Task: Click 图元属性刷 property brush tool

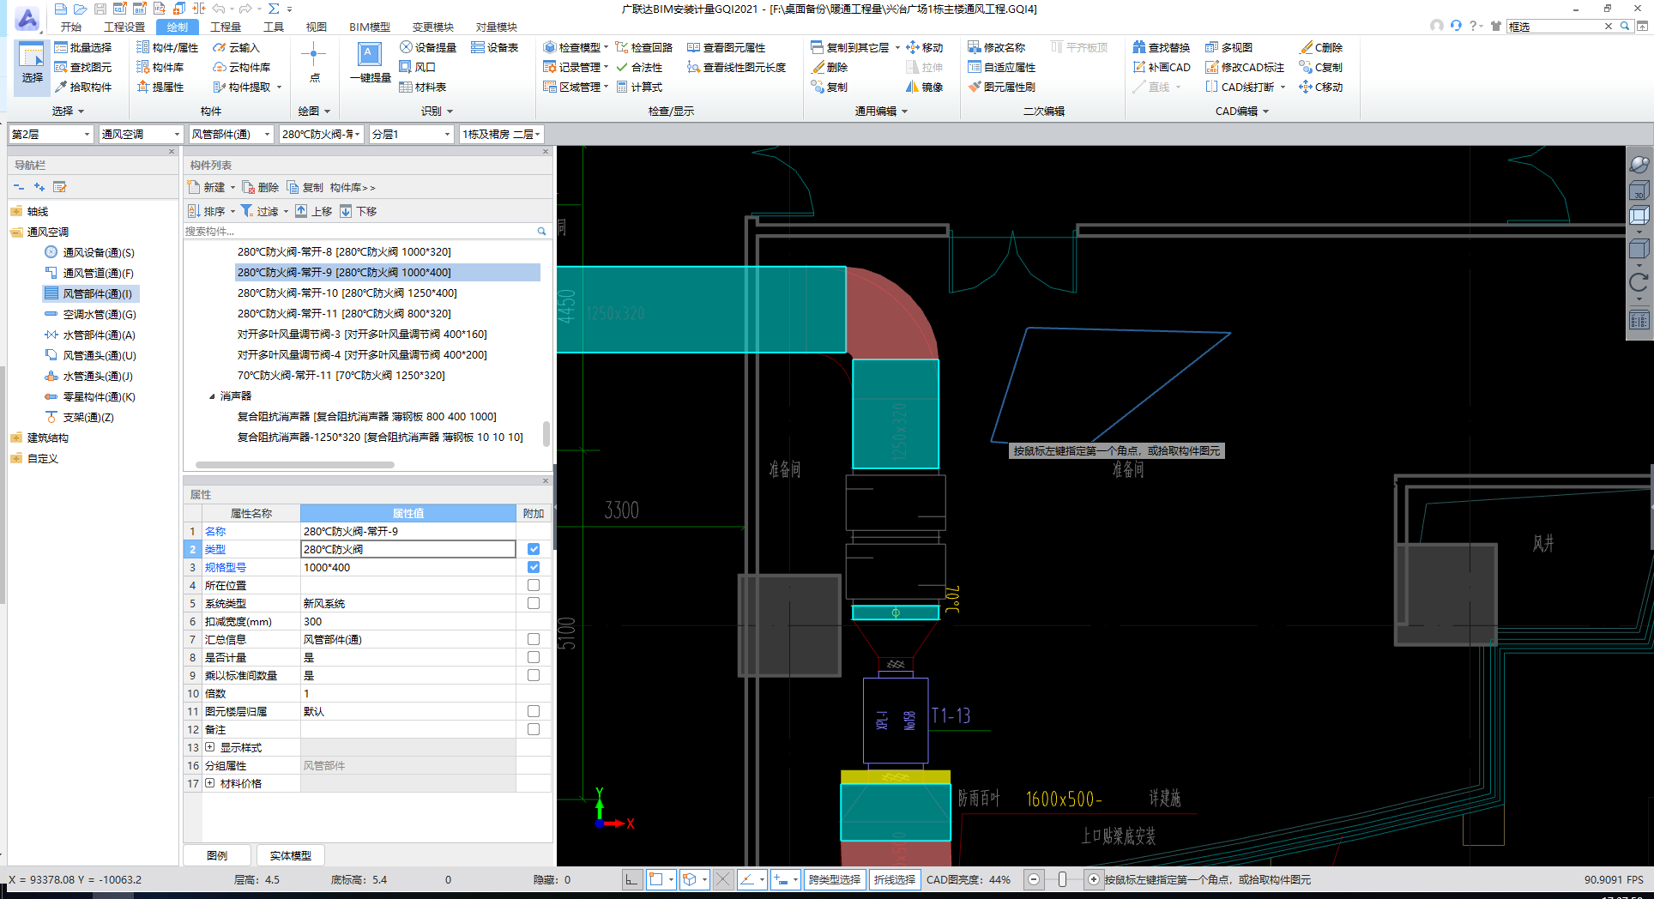Action: (x=1002, y=87)
